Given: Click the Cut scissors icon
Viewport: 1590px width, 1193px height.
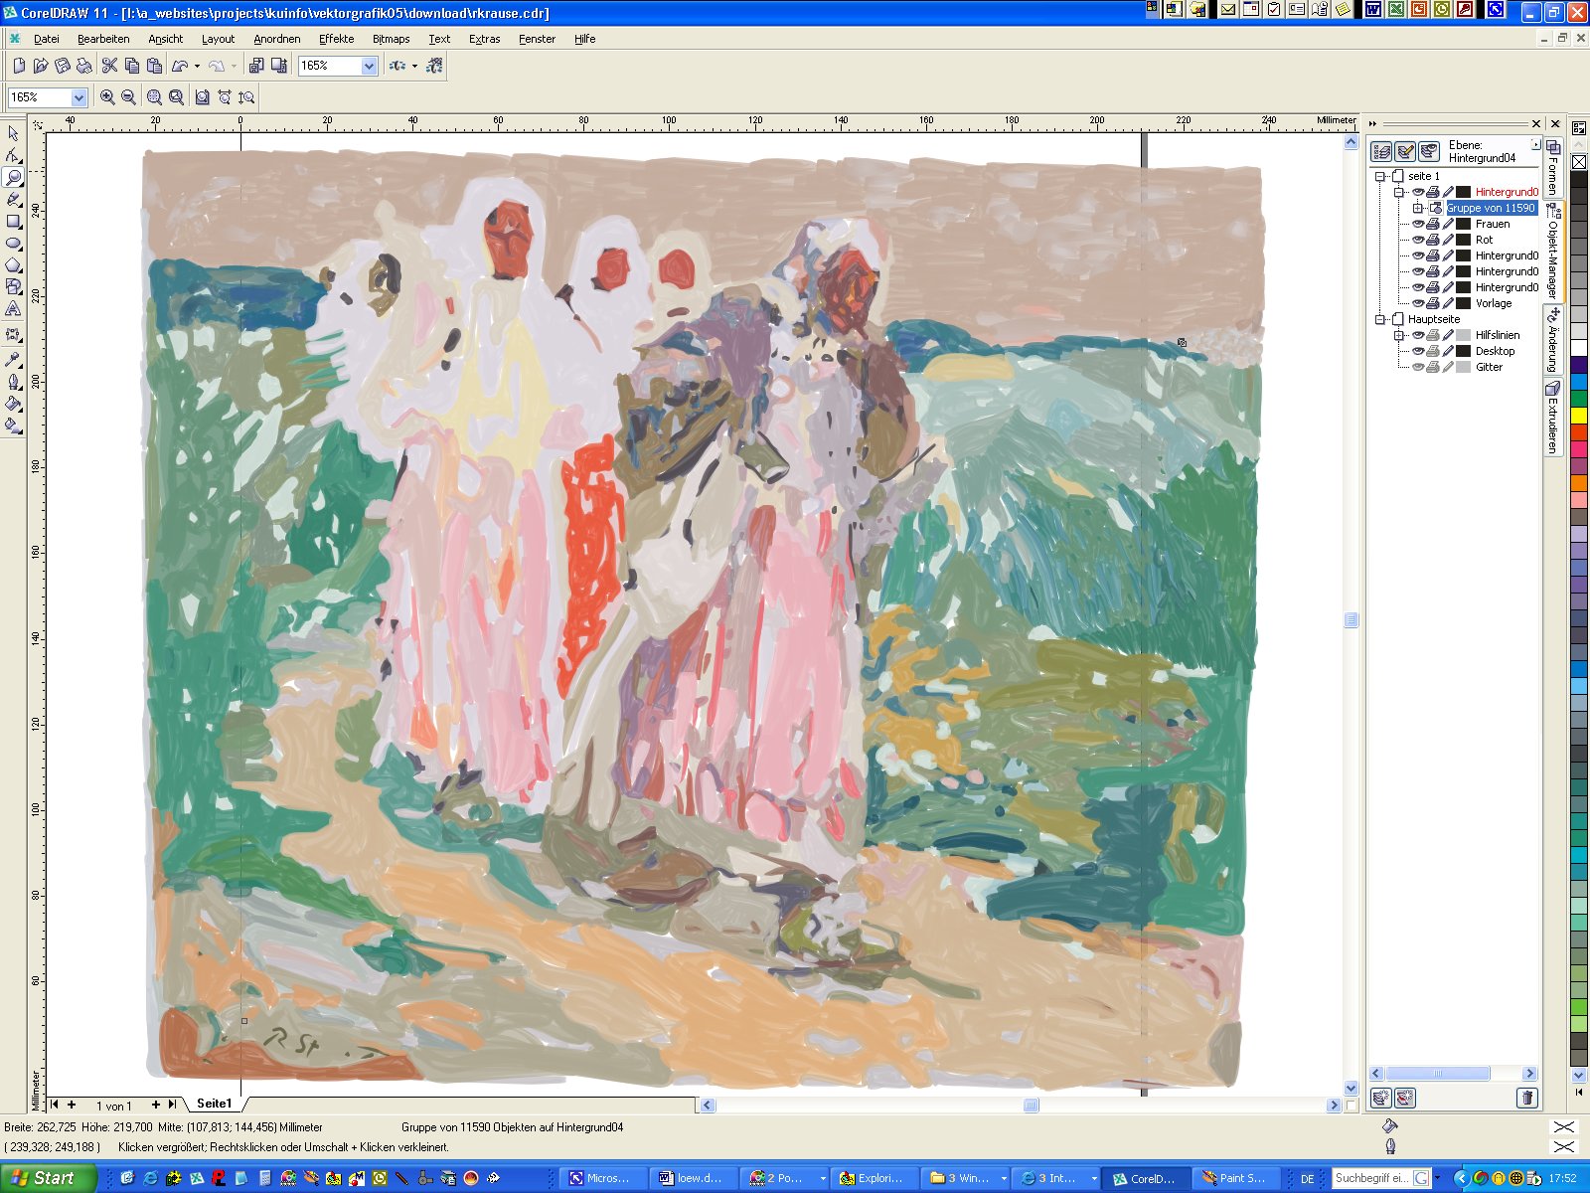Looking at the screenshot, I should pyautogui.click(x=109, y=66).
